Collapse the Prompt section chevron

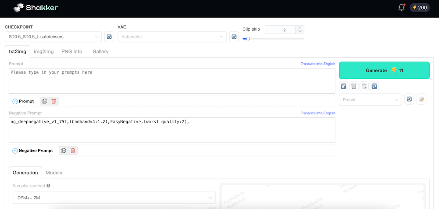pos(15,101)
